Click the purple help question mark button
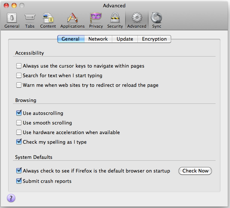 tap(11, 198)
